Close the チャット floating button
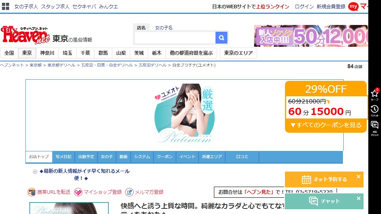This screenshot has width=381, height=214. click(358, 199)
